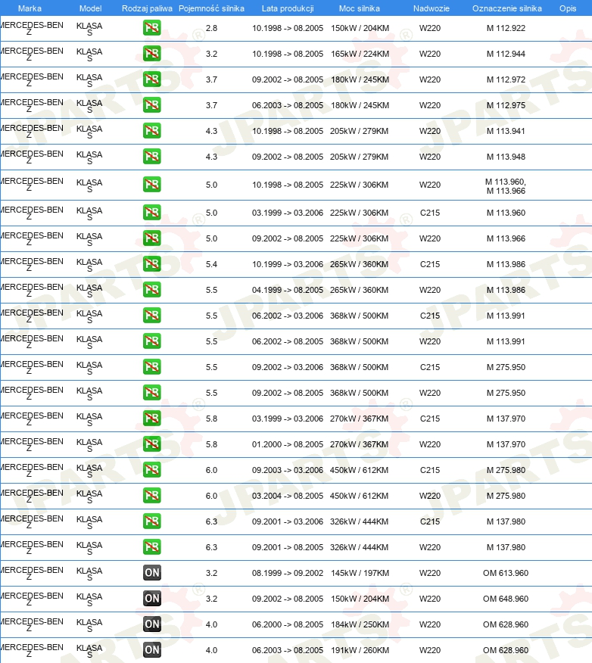
Task: Click the petrol fuel icon in the M 112.972 row
Action: [x=152, y=79]
